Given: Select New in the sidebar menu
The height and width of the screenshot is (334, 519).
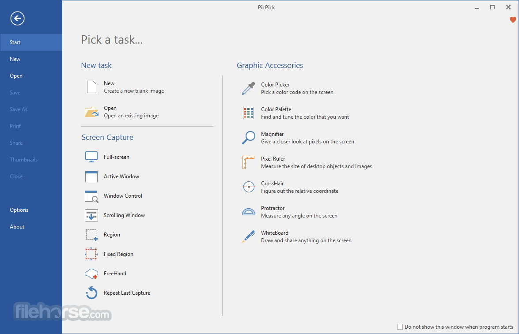Looking at the screenshot, I should 31,59.
